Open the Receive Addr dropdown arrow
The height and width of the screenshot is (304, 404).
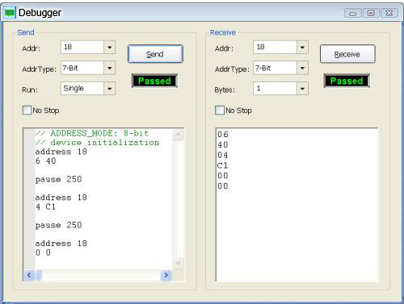pyautogui.click(x=302, y=48)
